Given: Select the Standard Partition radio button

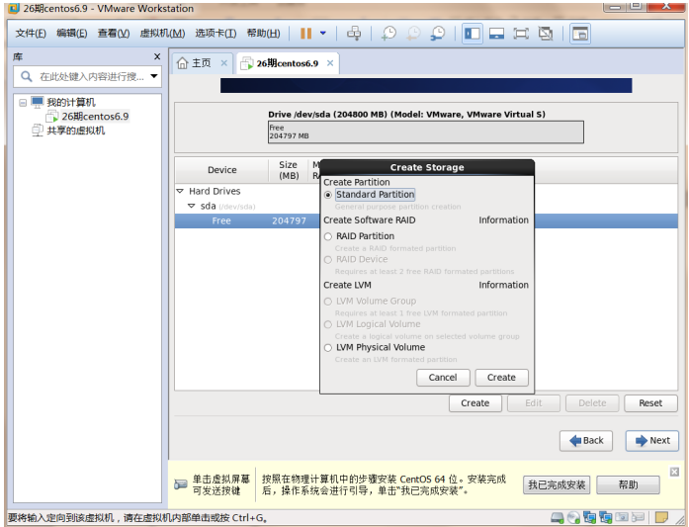Looking at the screenshot, I should (328, 195).
